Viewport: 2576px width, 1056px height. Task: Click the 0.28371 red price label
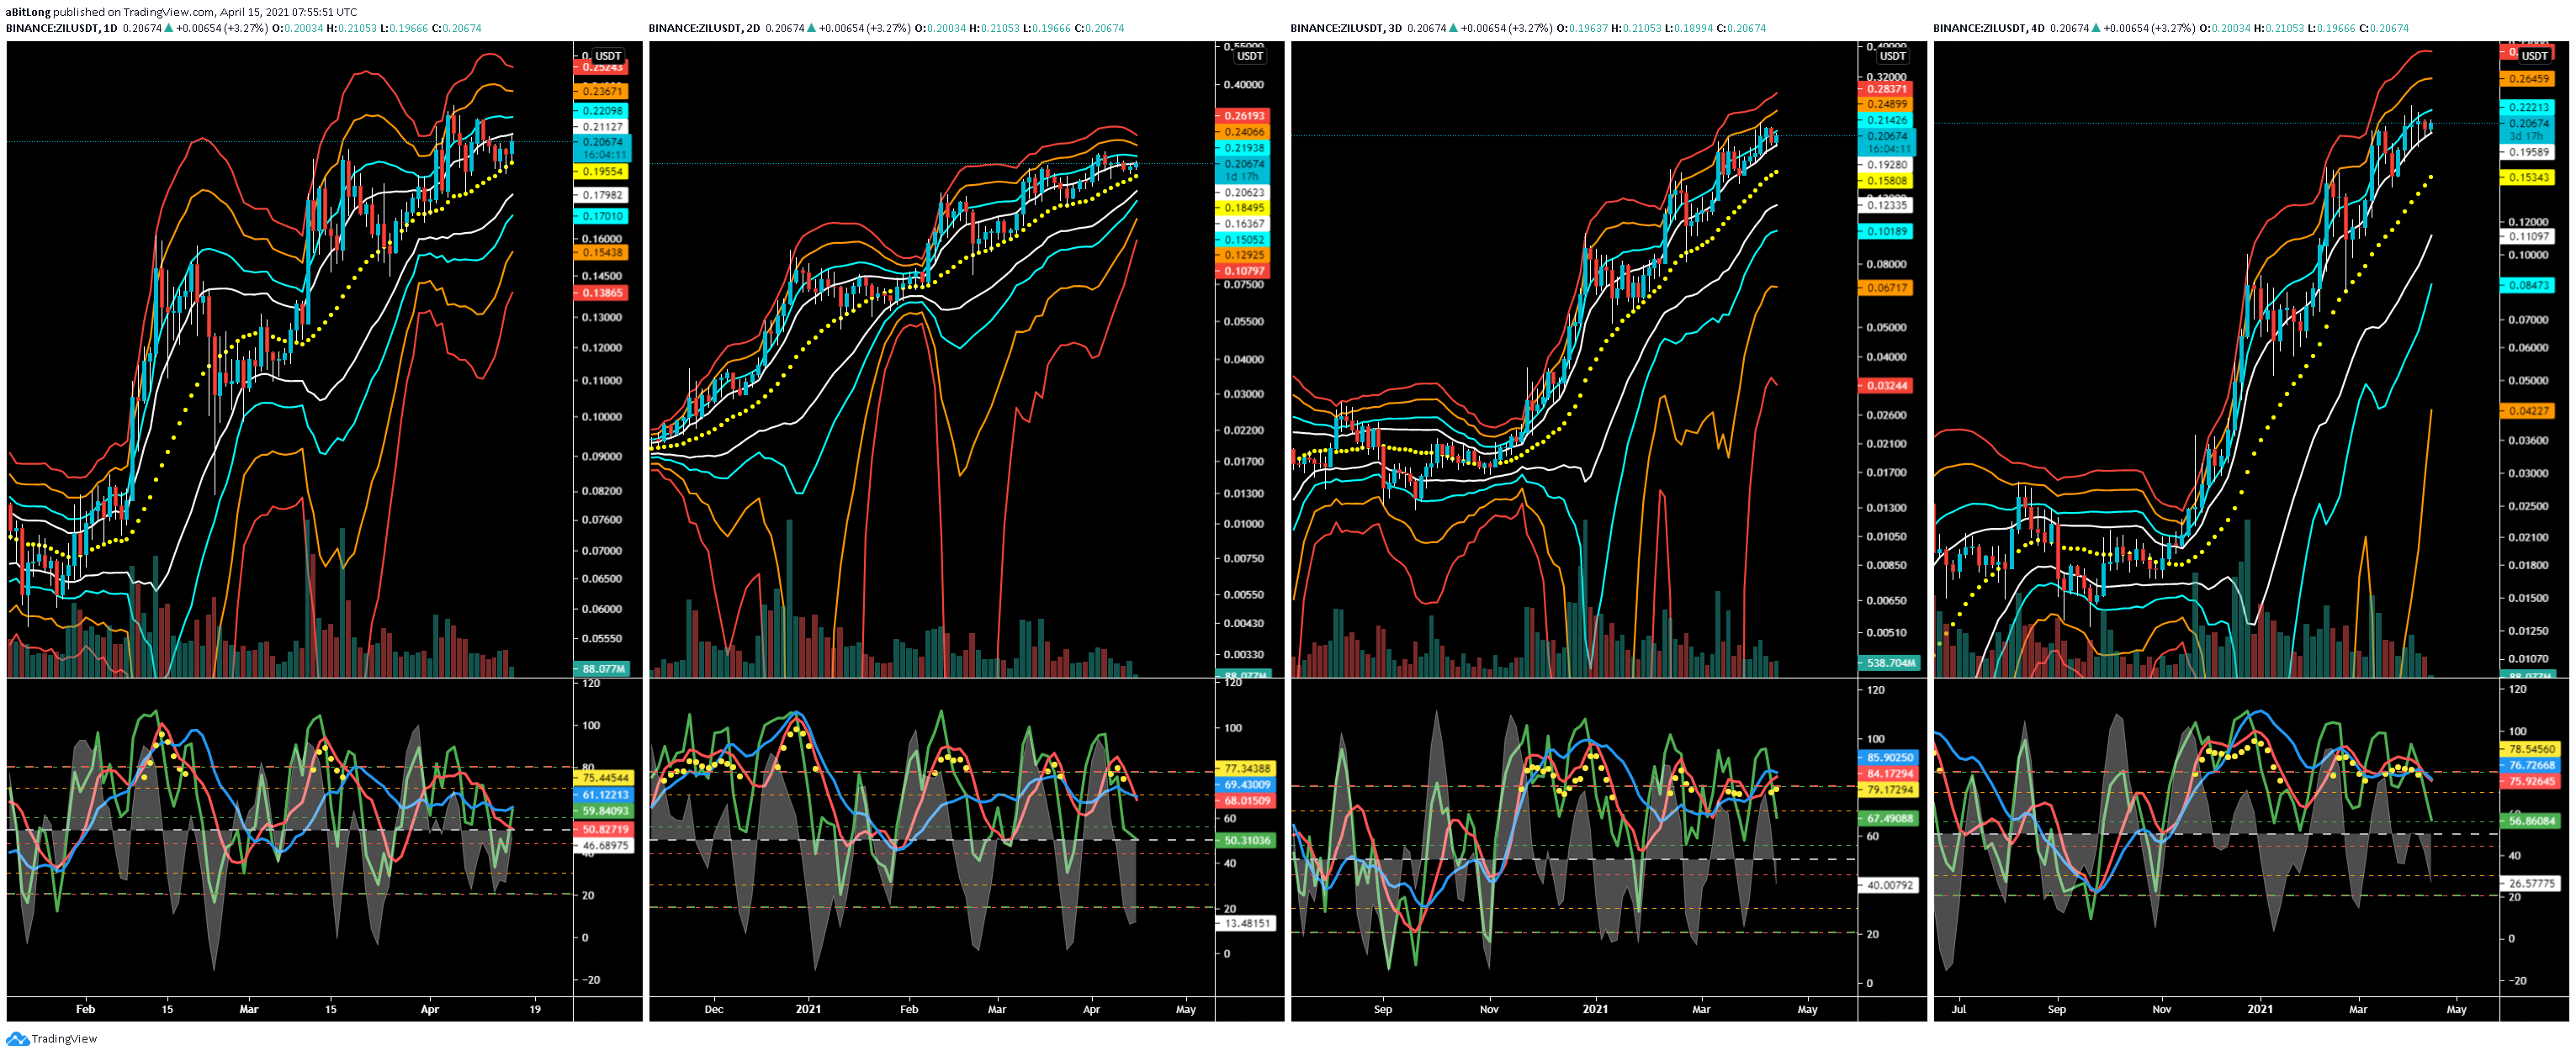[x=1886, y=89]
